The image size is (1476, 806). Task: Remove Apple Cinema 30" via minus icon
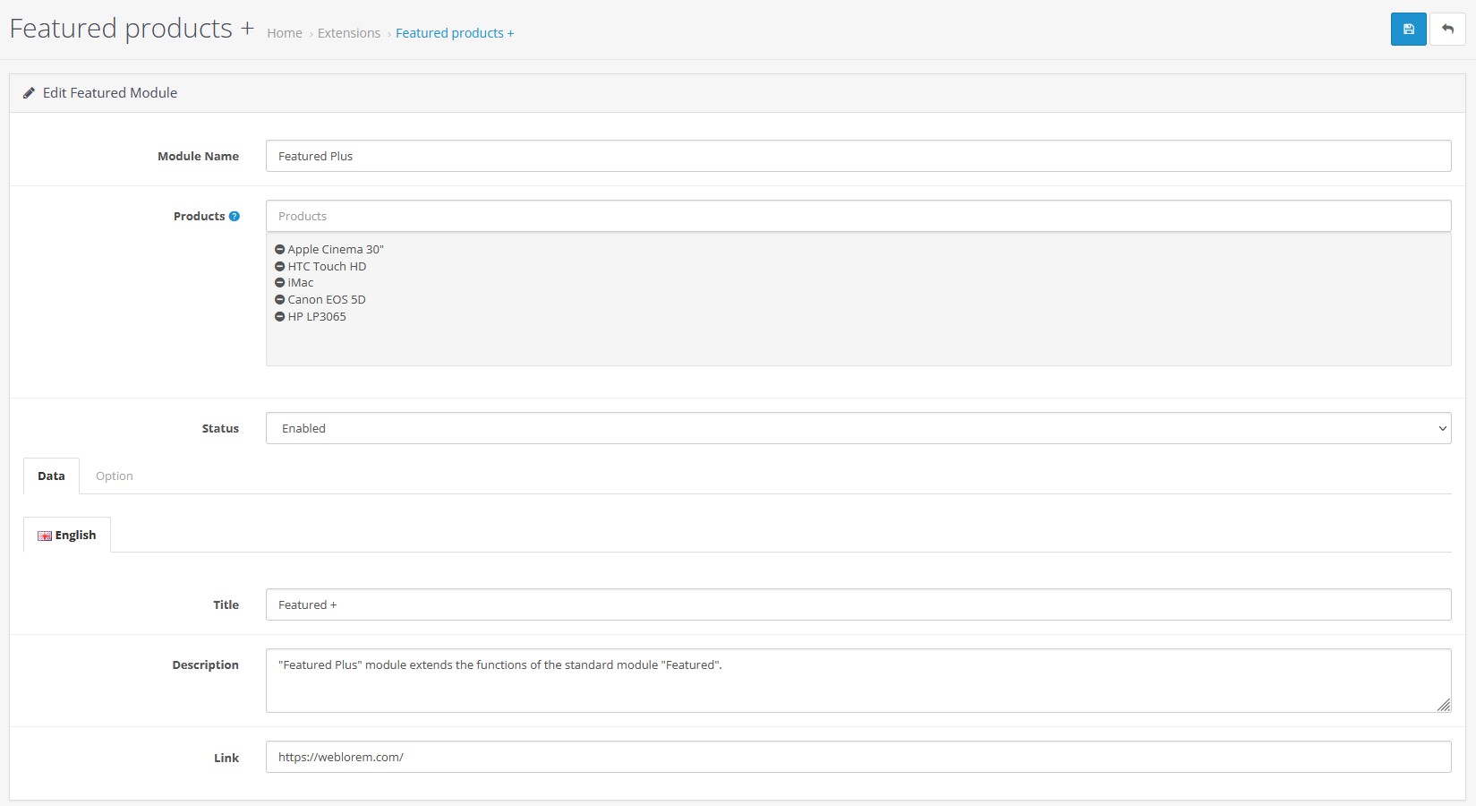click(280, 250)
